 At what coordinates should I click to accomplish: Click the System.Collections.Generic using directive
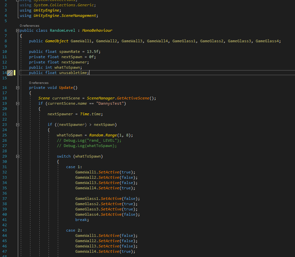coord(58,5)
